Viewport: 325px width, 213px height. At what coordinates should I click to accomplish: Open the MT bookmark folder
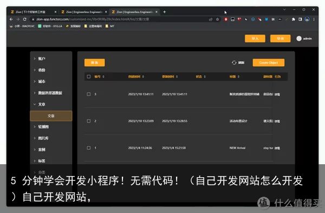coord(110,26)
